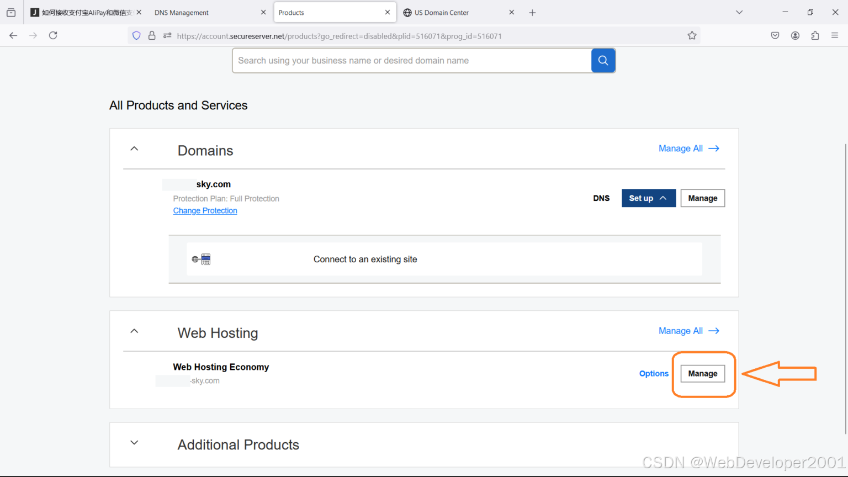Click Manage All link in Domains

(681, 149)
